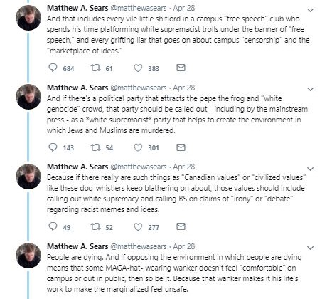Expand the chevron menu on the pepe the frog tweet
Image resolution: width=332 pixels, height=299 pixels.
(310, 89)
